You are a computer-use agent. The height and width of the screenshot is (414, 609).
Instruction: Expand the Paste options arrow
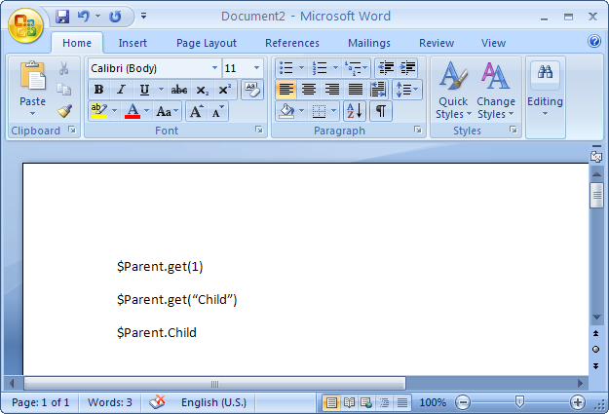(x=32, y=114)
